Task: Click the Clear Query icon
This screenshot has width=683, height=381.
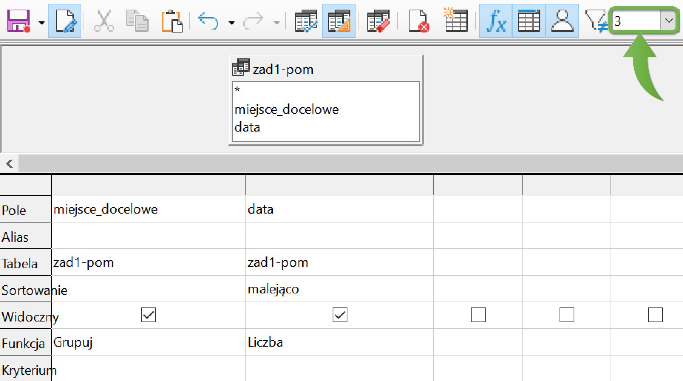Action: pos(378,21)
